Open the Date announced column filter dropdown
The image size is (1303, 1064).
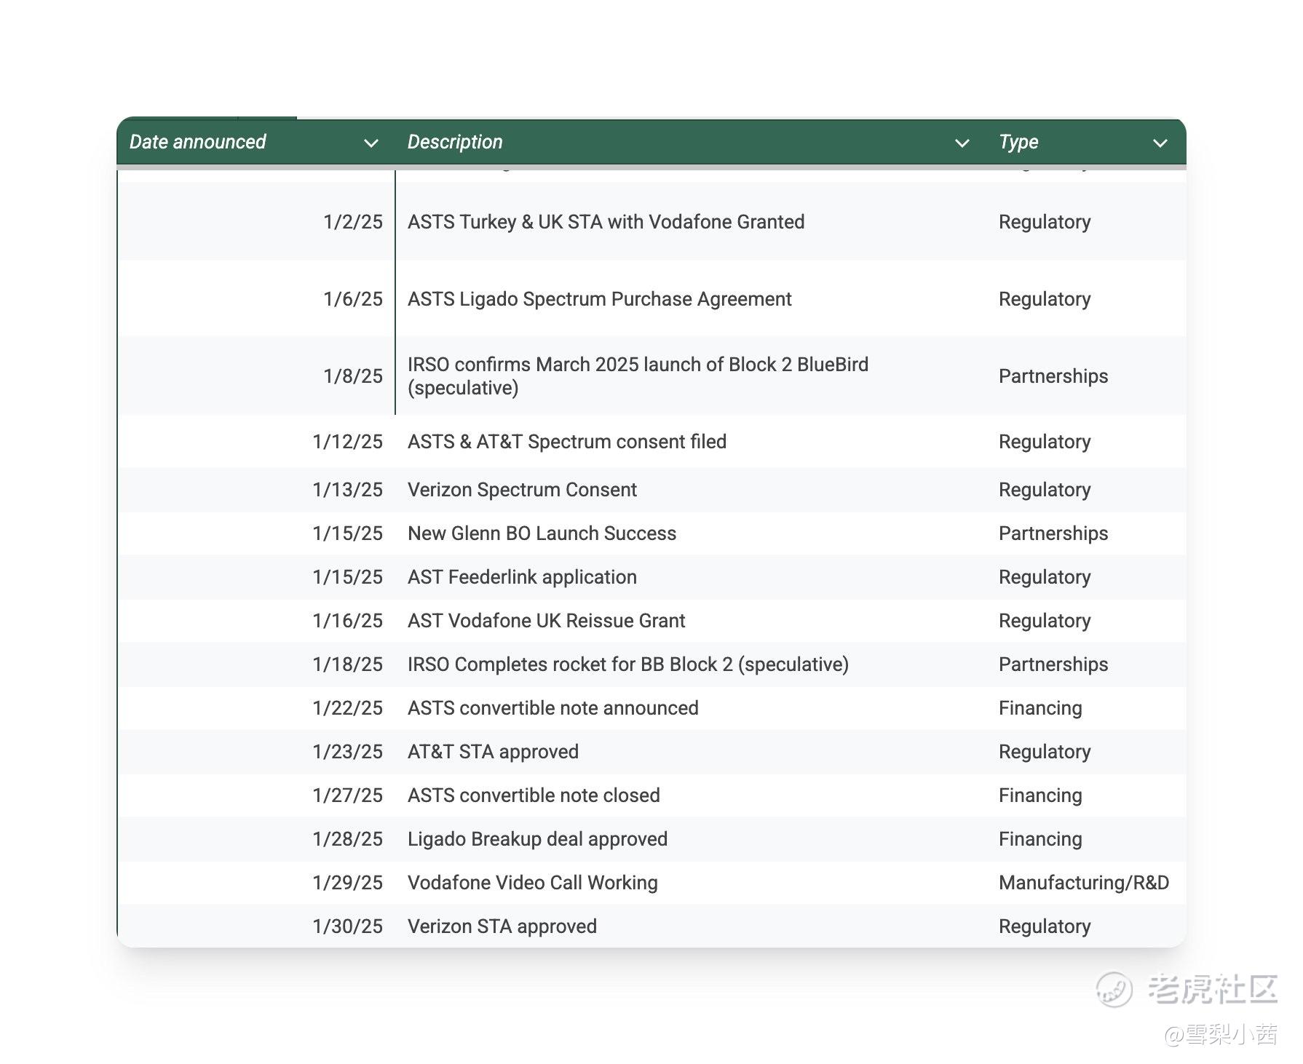(x=371, y=143)
